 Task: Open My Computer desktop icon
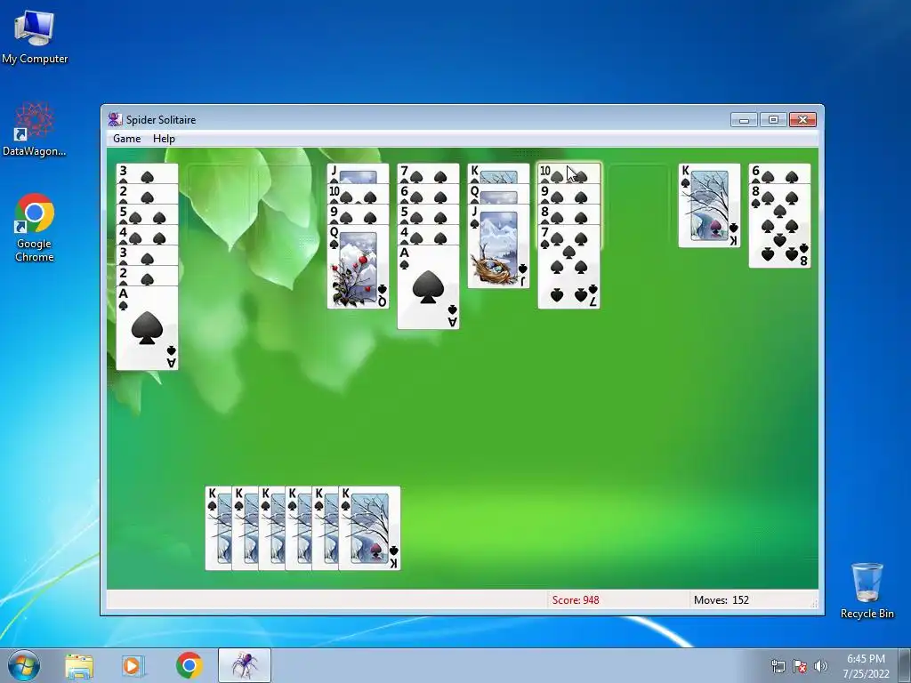[x=35, y=36]
